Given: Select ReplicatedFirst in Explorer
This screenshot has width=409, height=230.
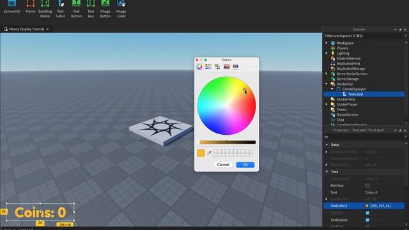Looking at the screenshot, I should coord(348,63).
